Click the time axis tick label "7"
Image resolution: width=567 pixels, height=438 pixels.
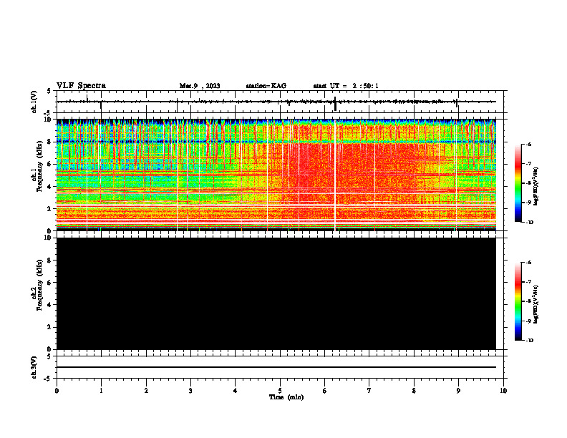pyautogui.click(x=369, y=391)
